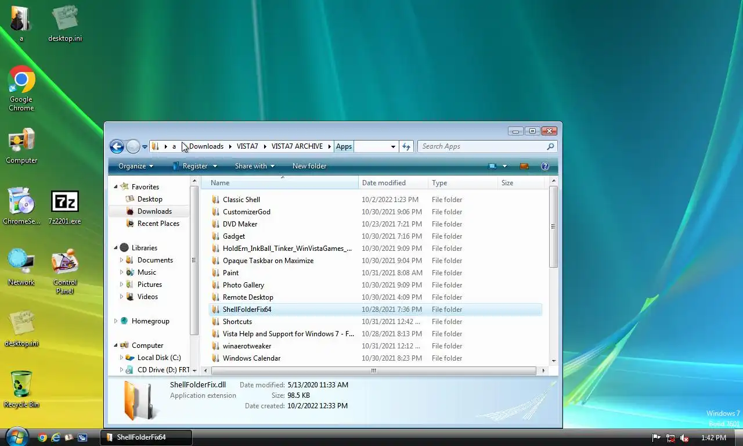This screenshot has height=446, width=743.
Task: Select the Shortcuts folder icon
Action: (215, 322)
